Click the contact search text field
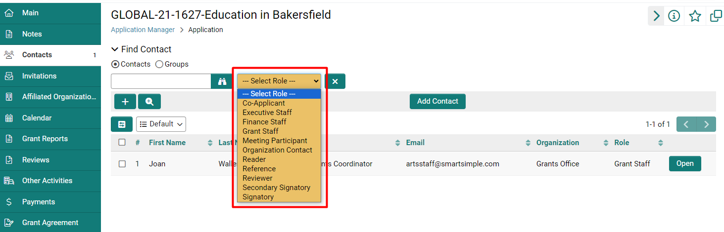 (x=161, y=81)
